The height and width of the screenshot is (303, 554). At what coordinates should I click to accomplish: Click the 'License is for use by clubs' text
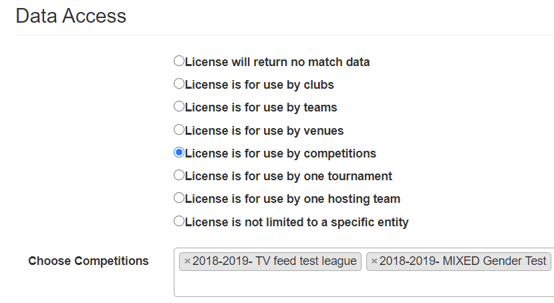259,85
